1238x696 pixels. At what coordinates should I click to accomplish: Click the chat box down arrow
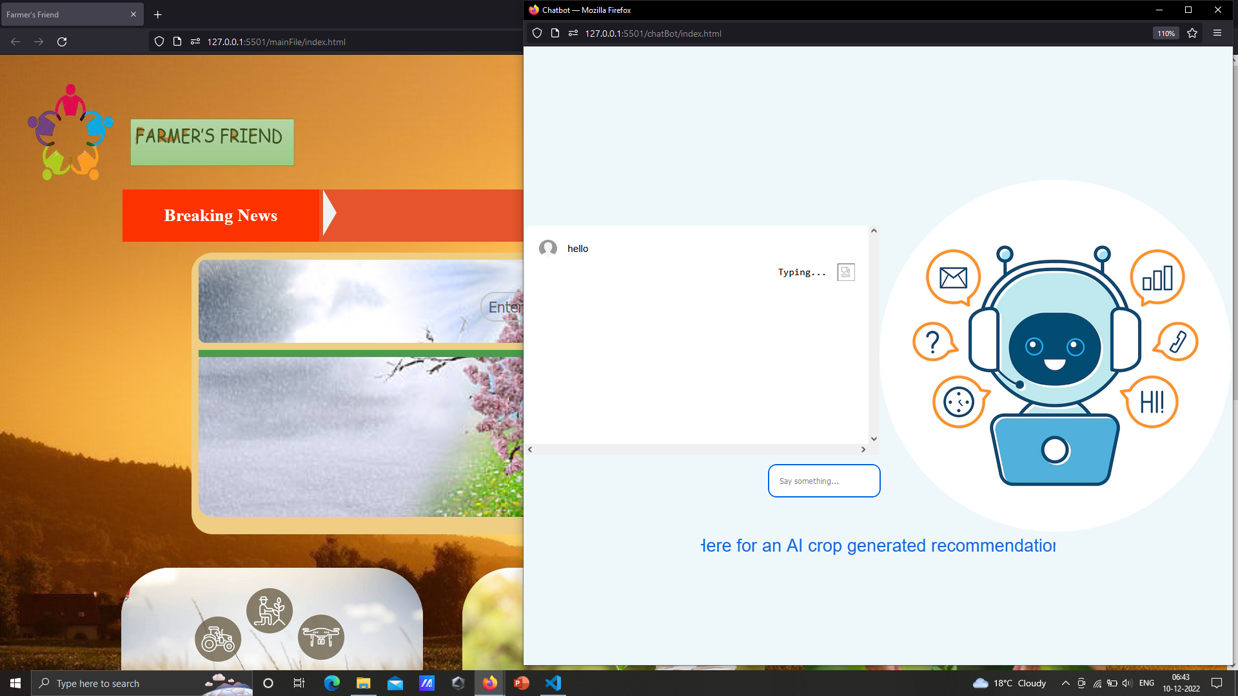click(874, 439)
